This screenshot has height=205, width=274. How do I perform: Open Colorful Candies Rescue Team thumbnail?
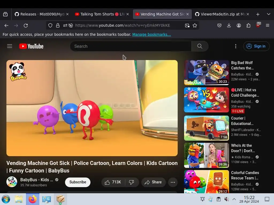point(206,182)
